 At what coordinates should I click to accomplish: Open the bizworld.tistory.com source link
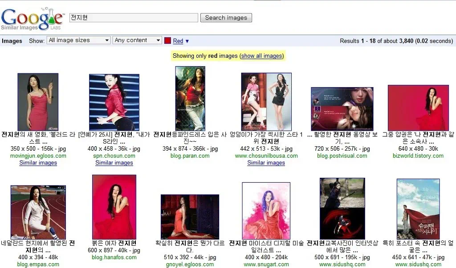(x=418, y=156)
